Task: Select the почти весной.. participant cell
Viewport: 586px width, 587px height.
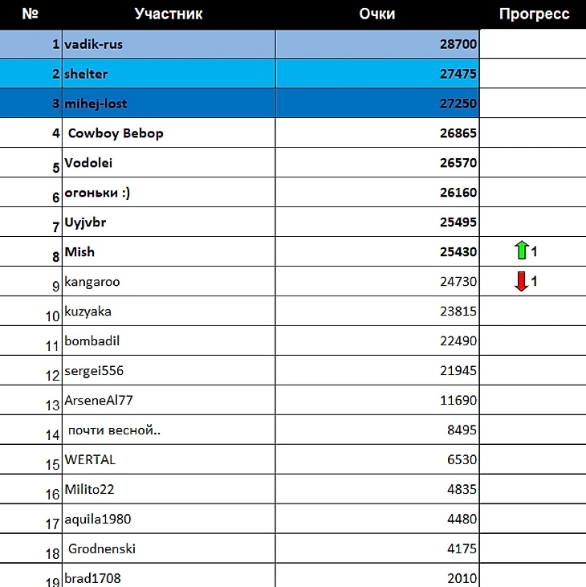Action: [169, 430]
